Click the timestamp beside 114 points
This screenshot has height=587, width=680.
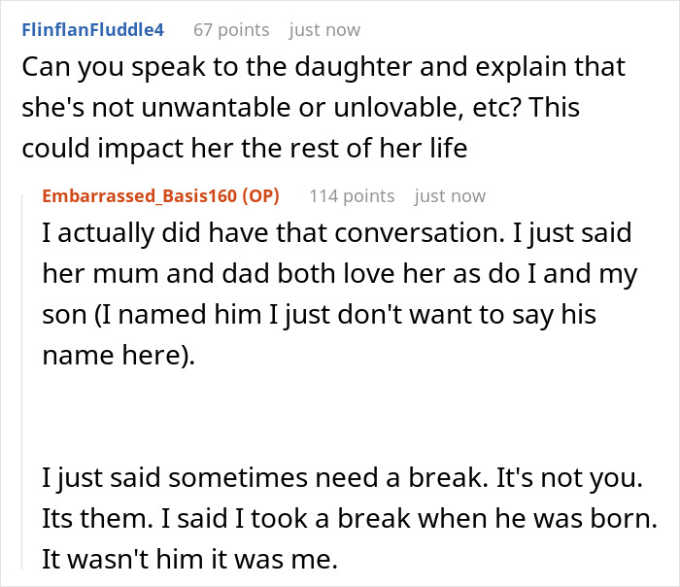coord(450,195)
